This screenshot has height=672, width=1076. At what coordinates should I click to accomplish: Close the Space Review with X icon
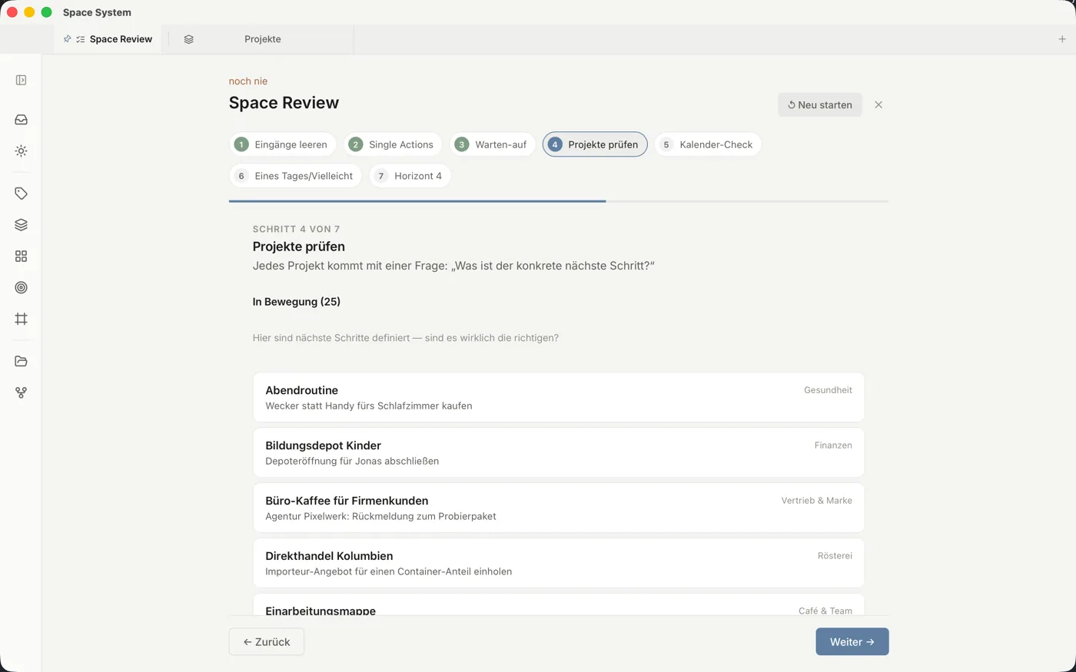[878, 104]
